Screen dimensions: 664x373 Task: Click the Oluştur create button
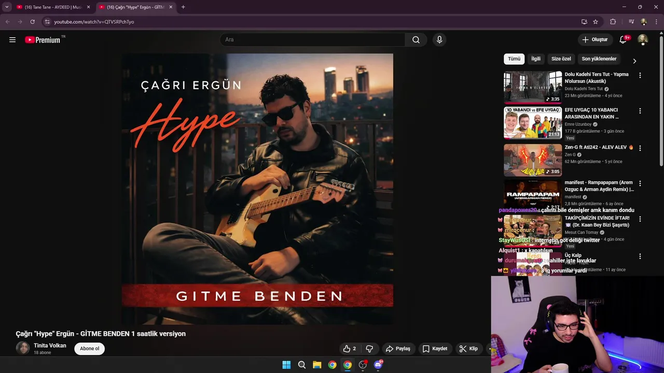coord(594,40)
